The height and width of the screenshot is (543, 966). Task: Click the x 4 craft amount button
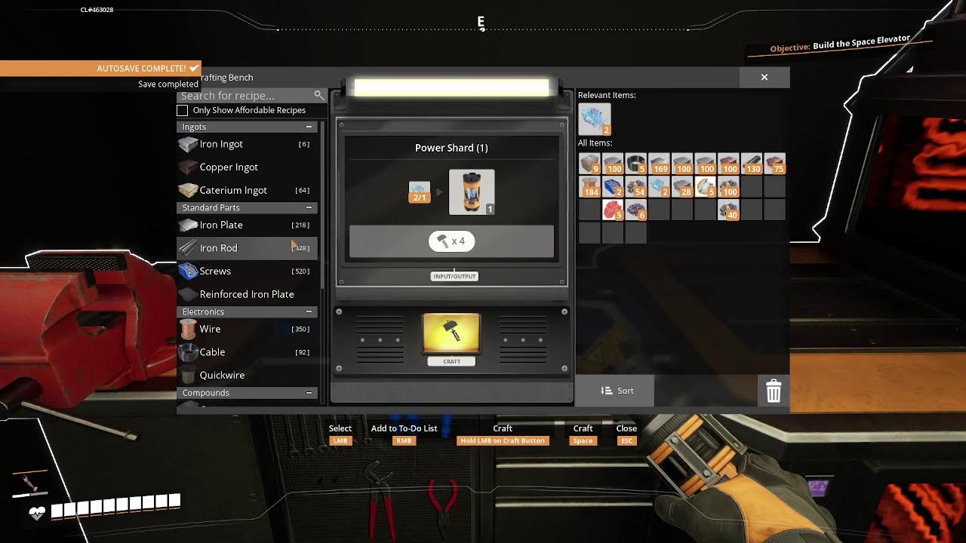coord(451,241)
